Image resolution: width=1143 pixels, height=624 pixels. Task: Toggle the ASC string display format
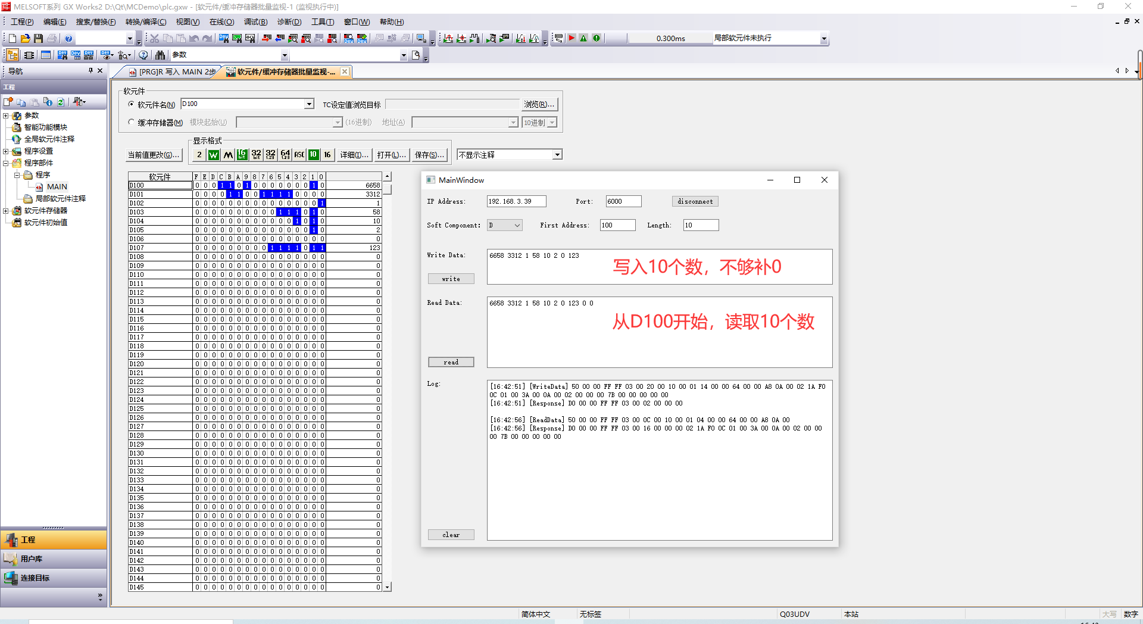click(x=299, y=155)
